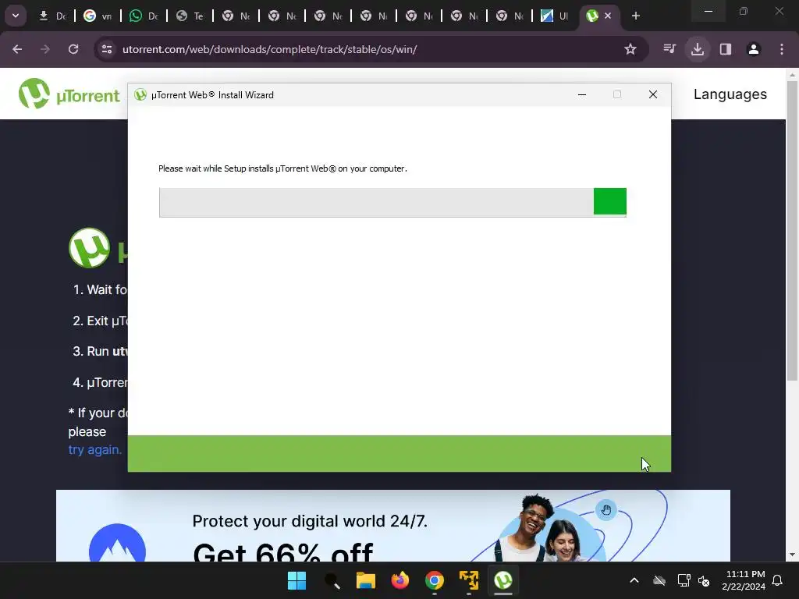Minimize the µTorrent Install Wizard

(582, 94)
